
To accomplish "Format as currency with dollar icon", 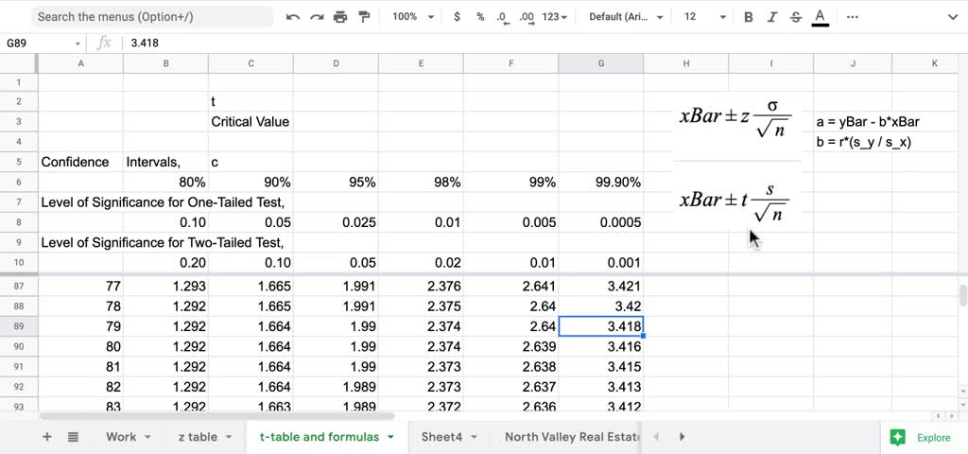I will [x=458, y=17].
